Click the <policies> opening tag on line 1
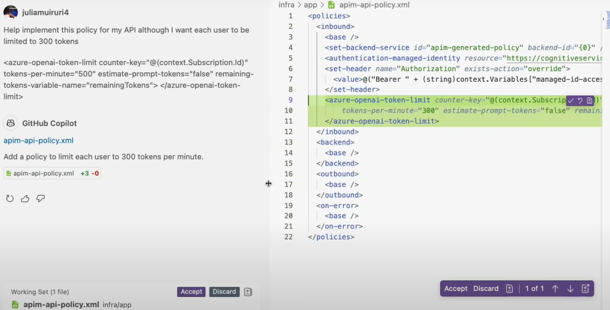The image size is (610, 310). [329, 16]
